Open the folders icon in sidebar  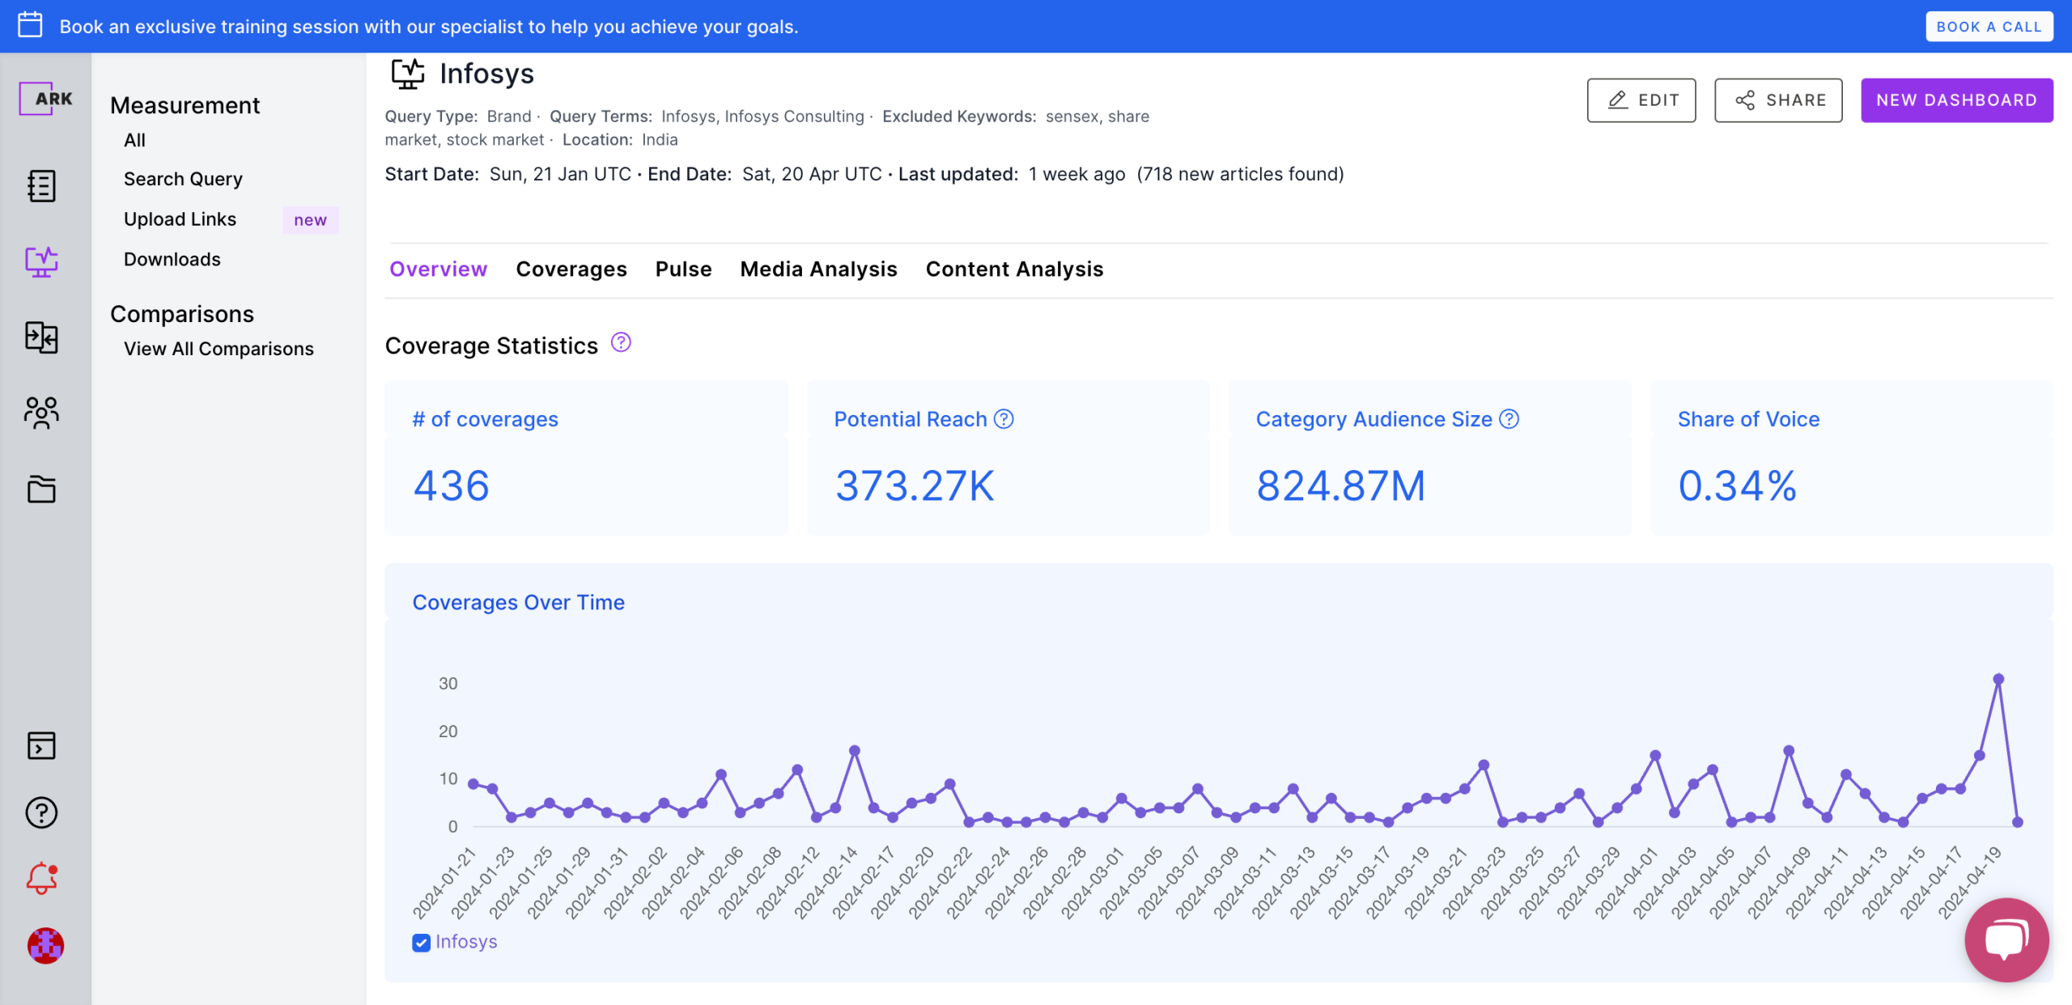[x=41, y=489]
